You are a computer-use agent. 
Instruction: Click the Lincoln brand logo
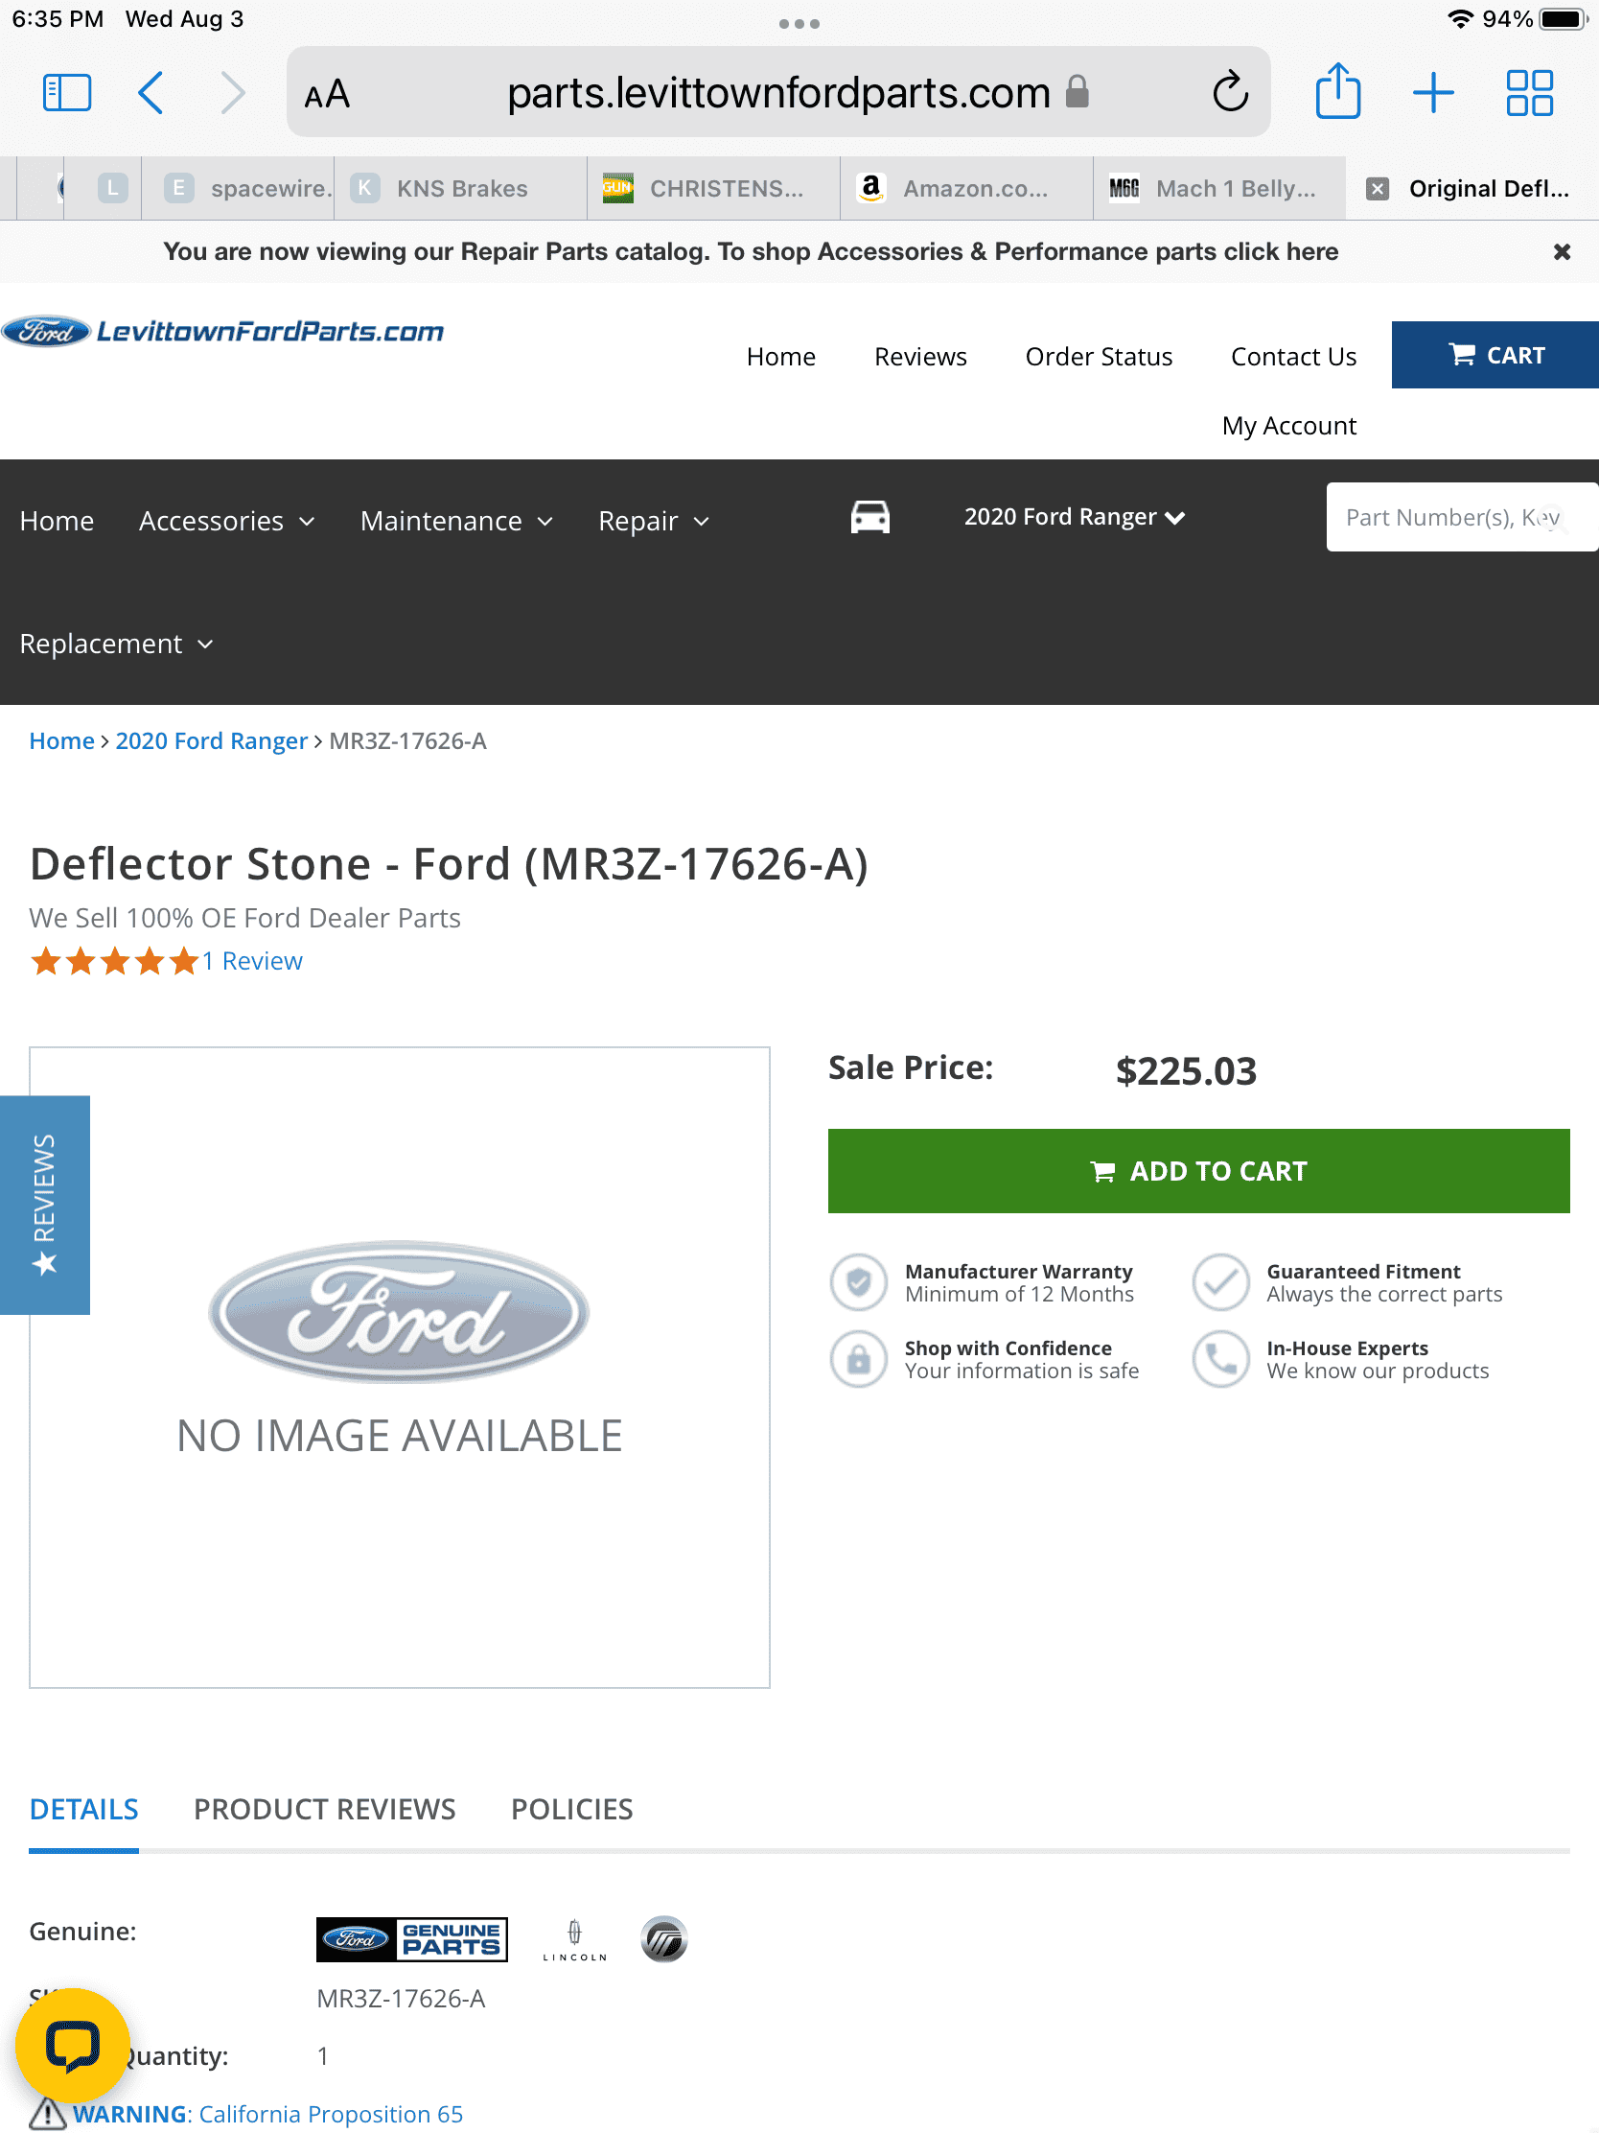[574, 1939]
